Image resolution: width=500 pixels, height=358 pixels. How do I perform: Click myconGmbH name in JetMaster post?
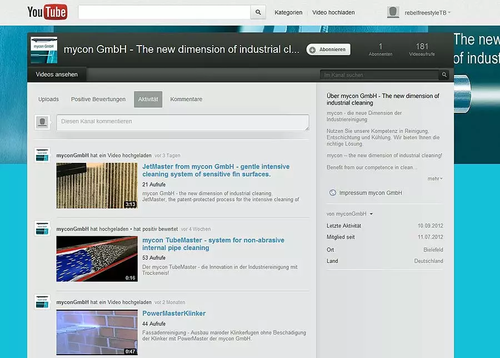pos(72,156)
